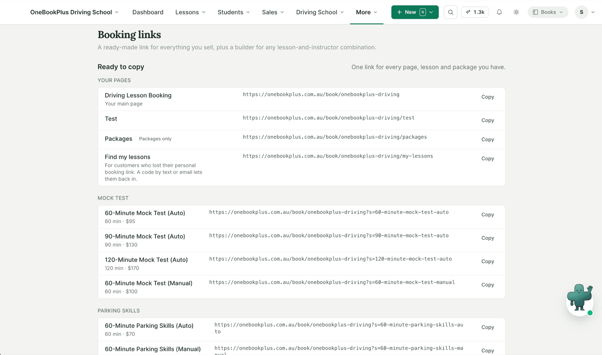Open the OneBookPlus Driving School switcher

(74, 12)
